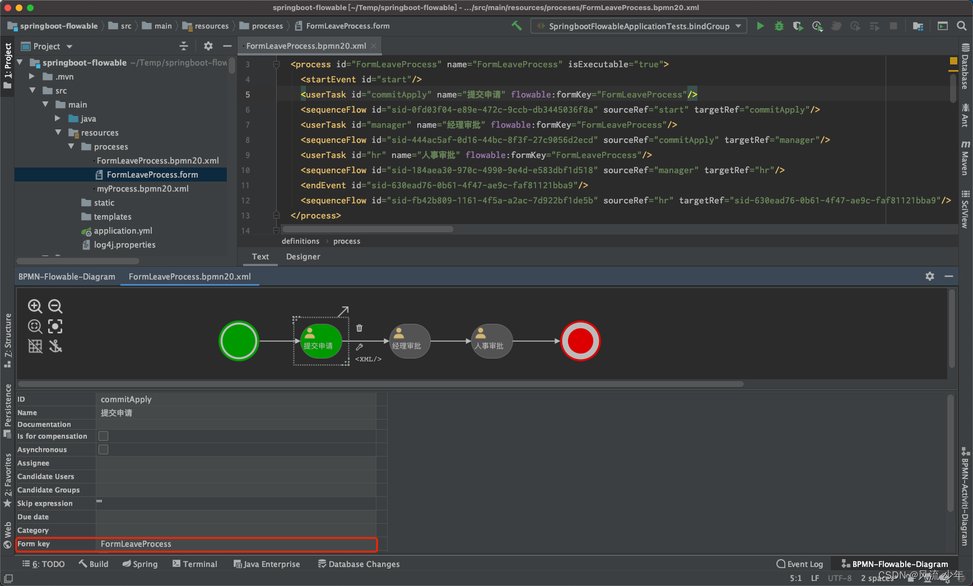
Task: Open the Event Log
Action: click(x=800, y=564)
